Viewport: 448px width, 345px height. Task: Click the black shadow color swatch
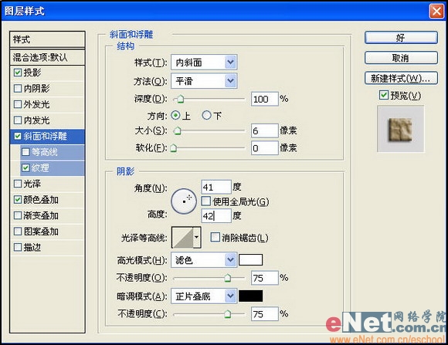tap(250, 296)
